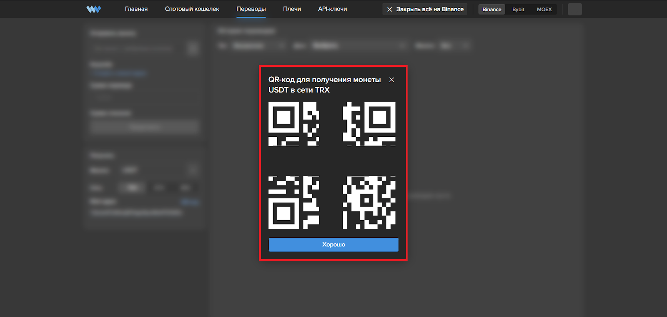Click the top-left QR code fragment
This screenshot has height=317, width=667.
coord(294,124)
